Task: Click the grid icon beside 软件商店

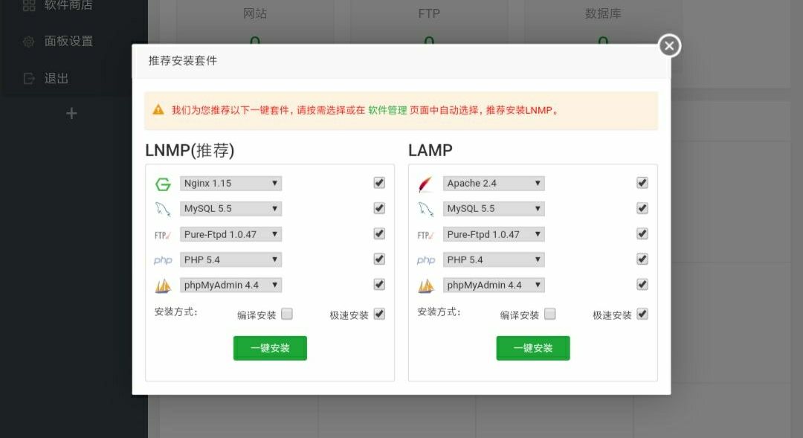Action: pos(29,6)
